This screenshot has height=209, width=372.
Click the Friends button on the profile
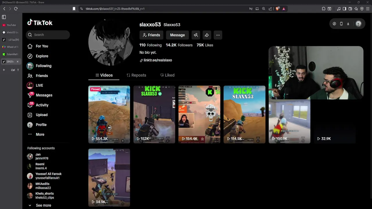[x=151, y=35]
